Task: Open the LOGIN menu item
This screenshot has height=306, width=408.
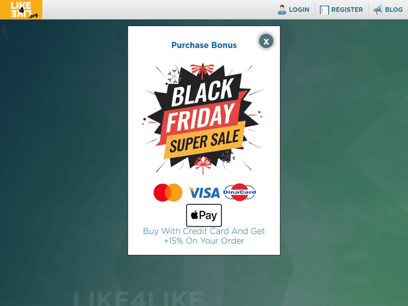Action: tap(299, 10)
